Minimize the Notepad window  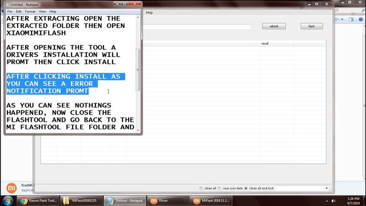[117, 3]
